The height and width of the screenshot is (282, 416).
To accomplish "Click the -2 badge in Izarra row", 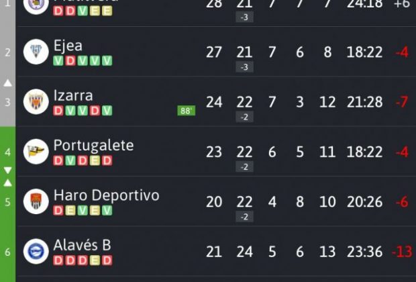I will point(244,117).
